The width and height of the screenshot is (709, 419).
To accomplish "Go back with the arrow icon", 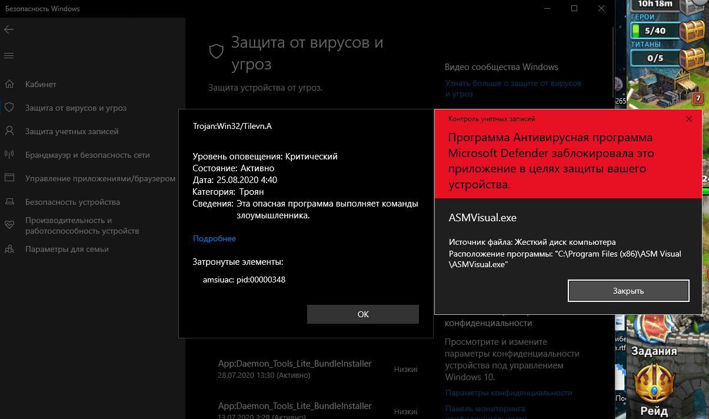I will click(9, 29).
